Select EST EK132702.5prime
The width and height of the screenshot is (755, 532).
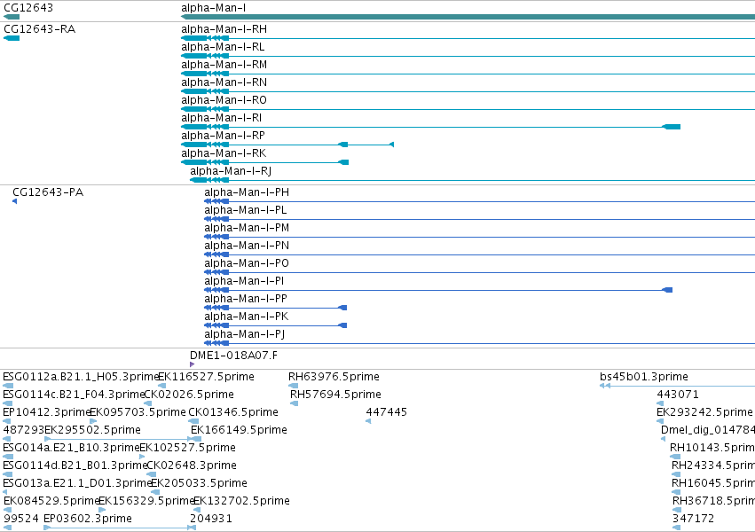[241, 501]
